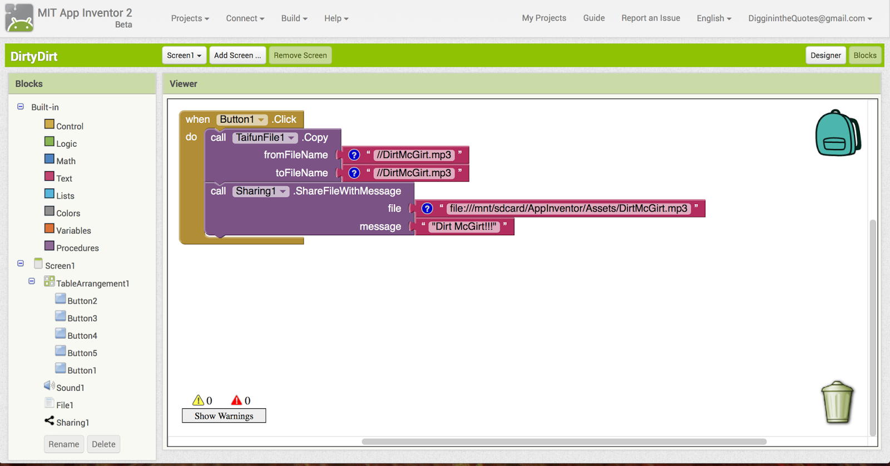Open the TaifunFile1 component dropdown

pyautogui.click(x=265, y=137)
